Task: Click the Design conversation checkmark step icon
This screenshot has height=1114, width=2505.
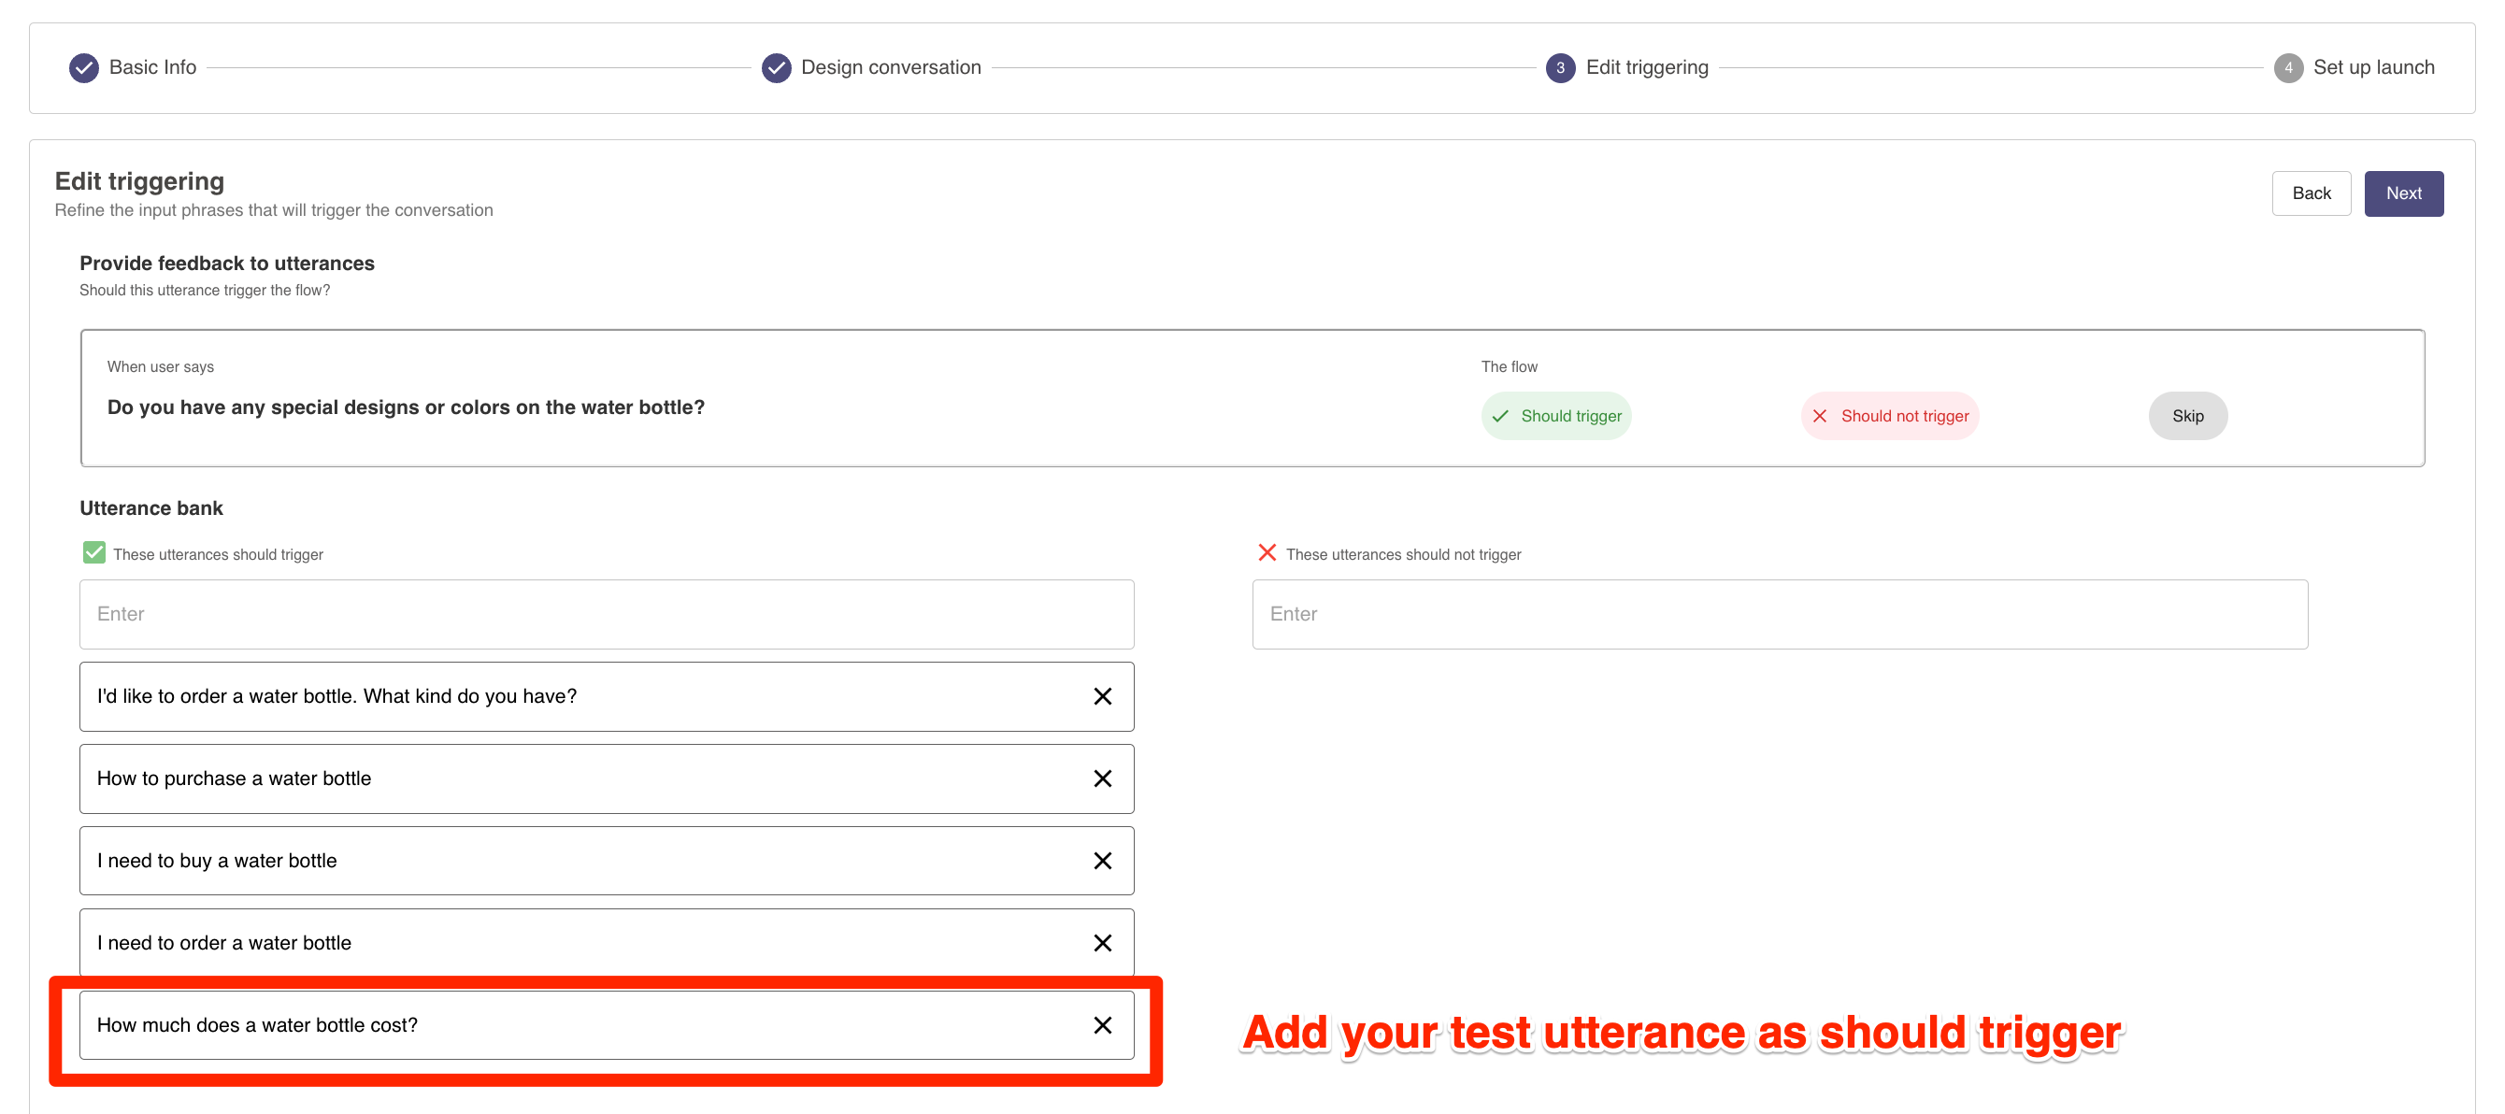Action: (775, 68)
